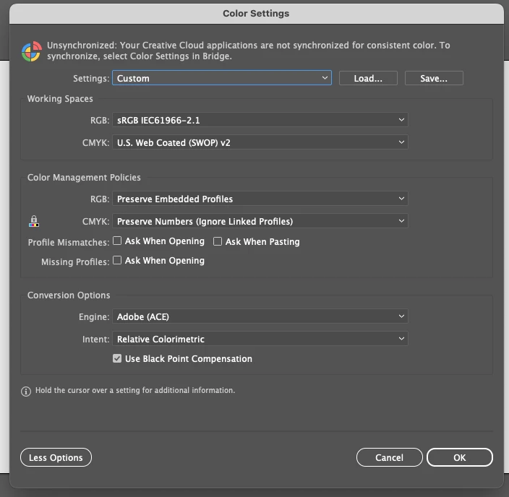Click the Intent label
The width and height of the screenshot is (509, 497).
tap(95, 339)
